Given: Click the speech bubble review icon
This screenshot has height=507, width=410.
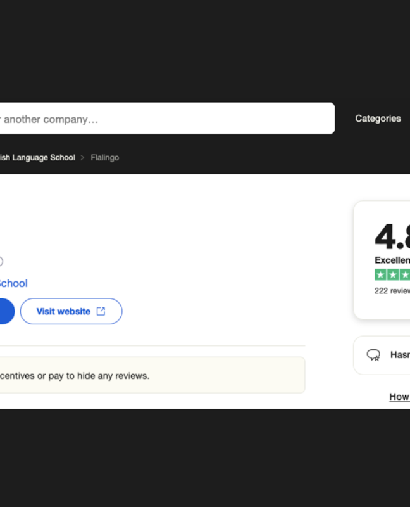Looking at the screenshot, I should tap(373, 355).
